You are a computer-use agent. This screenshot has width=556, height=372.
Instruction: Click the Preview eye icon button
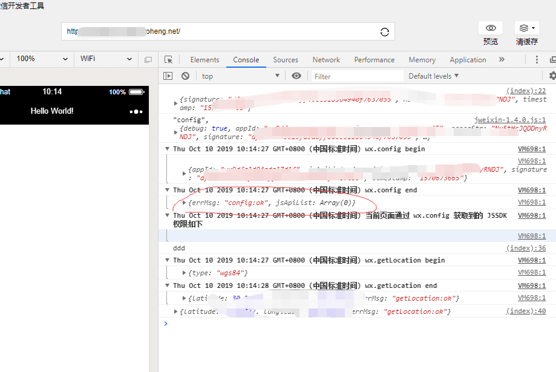point(491,28)
